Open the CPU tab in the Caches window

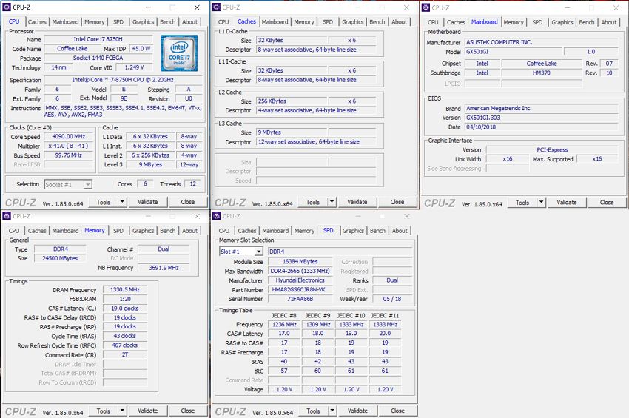pyautogui.click(x=223, y=22)
